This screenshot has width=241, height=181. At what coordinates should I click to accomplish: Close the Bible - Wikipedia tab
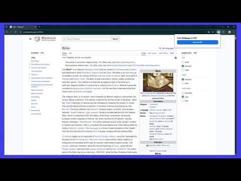tap(35, 27)
